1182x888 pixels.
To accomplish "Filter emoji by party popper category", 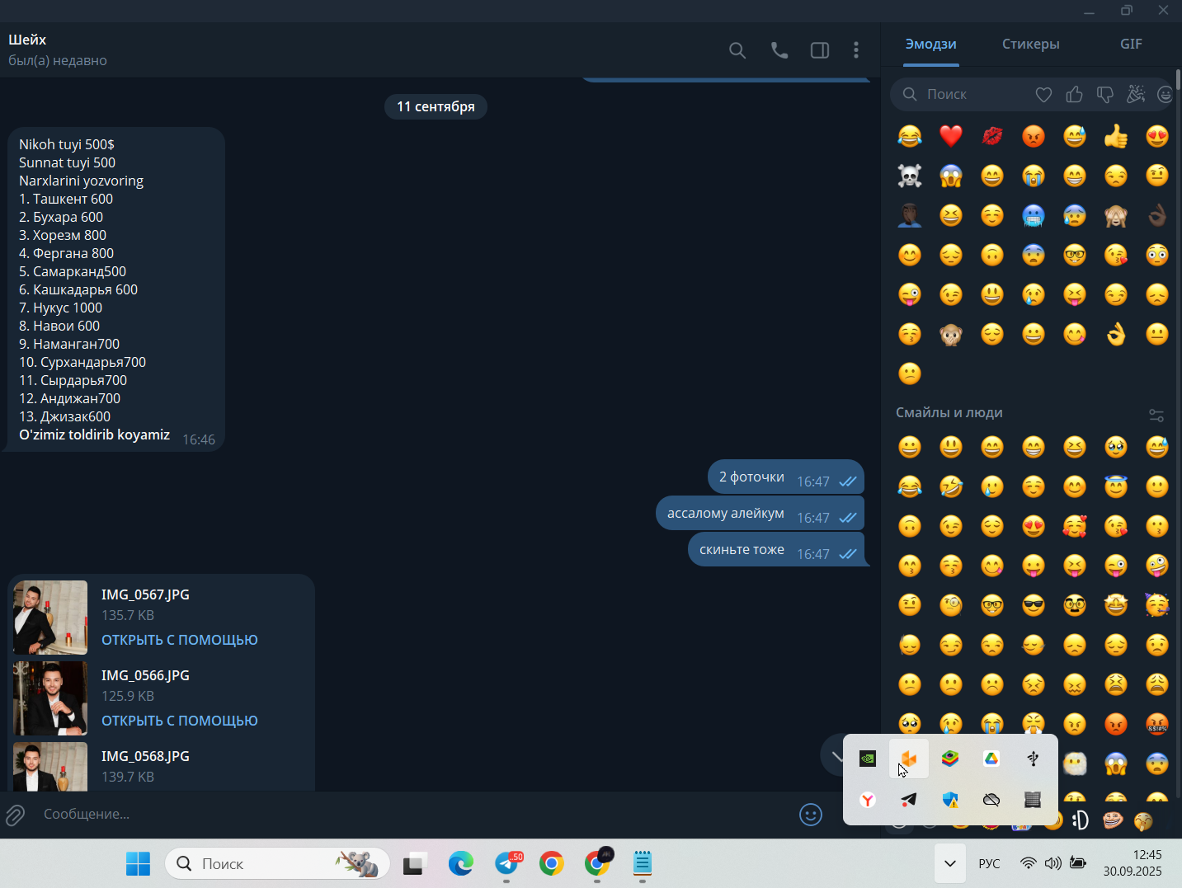I will pos(1136,94).
